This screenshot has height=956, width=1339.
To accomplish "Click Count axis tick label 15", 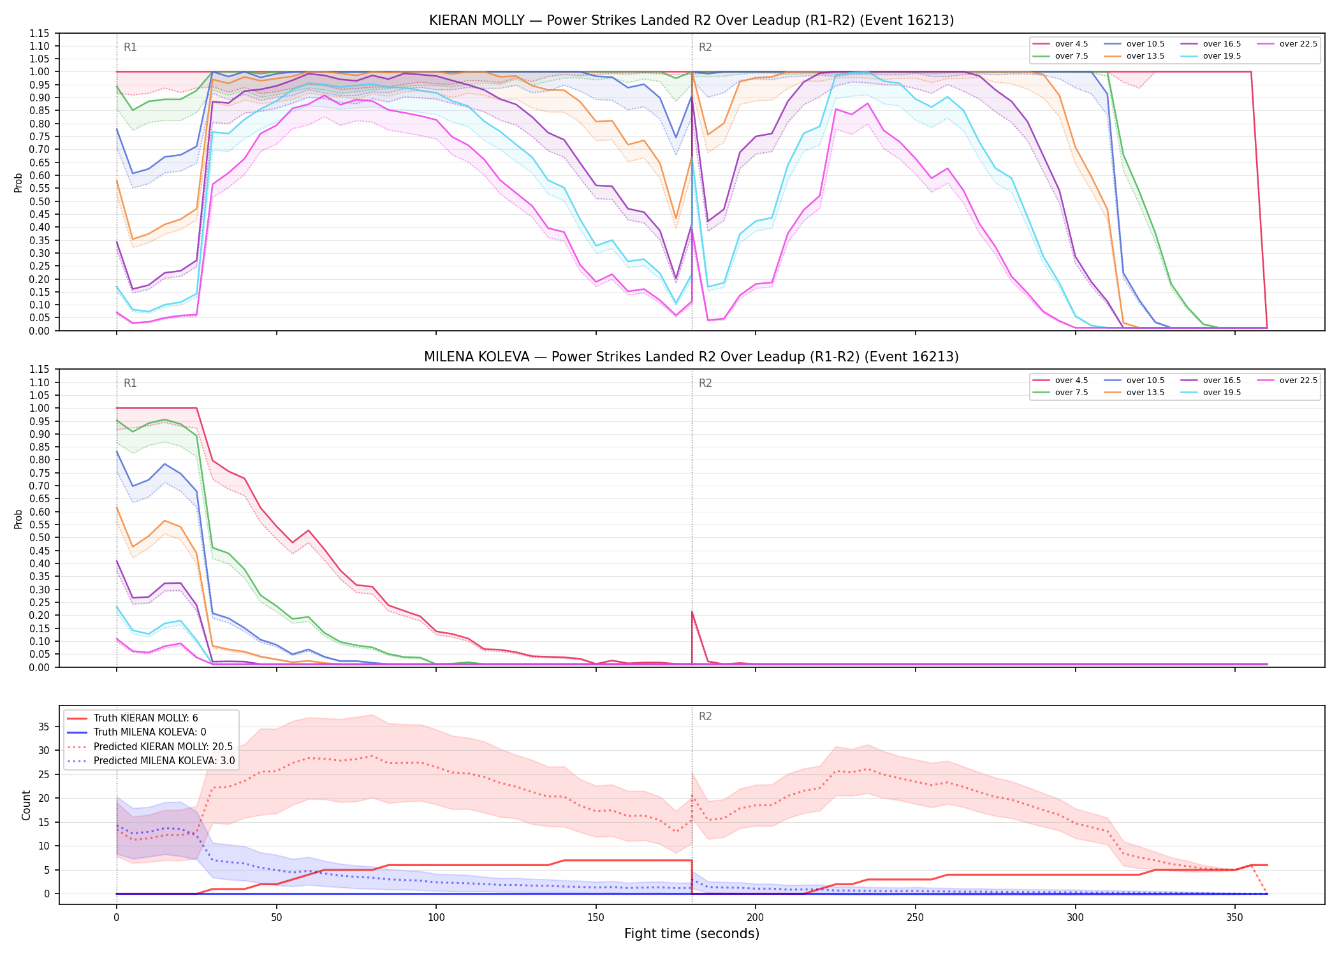I will point(44,822).
